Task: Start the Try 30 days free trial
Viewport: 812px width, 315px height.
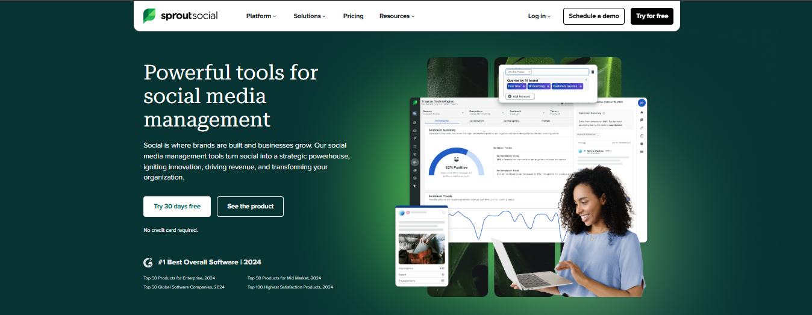Action: [177, 207]
